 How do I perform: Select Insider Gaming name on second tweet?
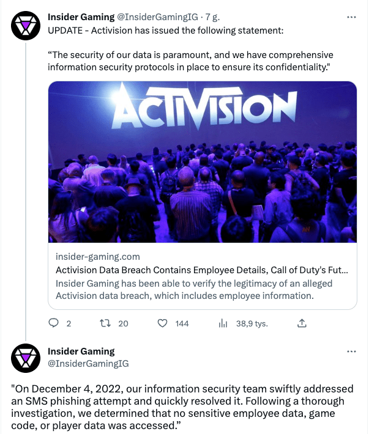coord(81,351)
